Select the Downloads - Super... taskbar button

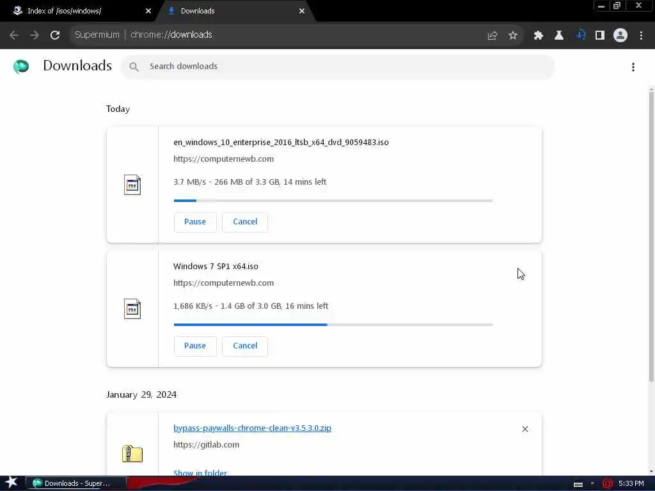point(76,483)
